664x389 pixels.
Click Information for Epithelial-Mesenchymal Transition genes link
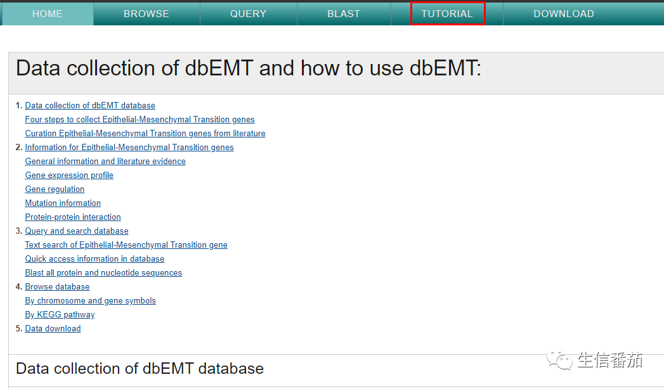[x=129, y=148]
